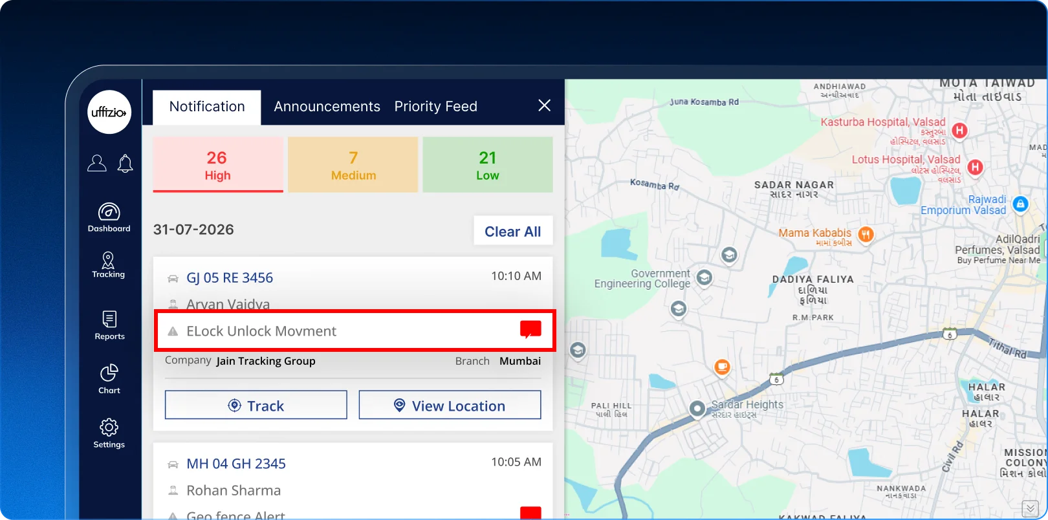This screenshot has width=1048, height=520.
Task: Click Government Engineering College map marker
Action: pos(704,278)
